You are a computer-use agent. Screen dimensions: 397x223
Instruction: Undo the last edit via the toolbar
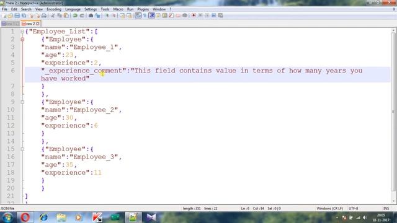click(75, 15)
